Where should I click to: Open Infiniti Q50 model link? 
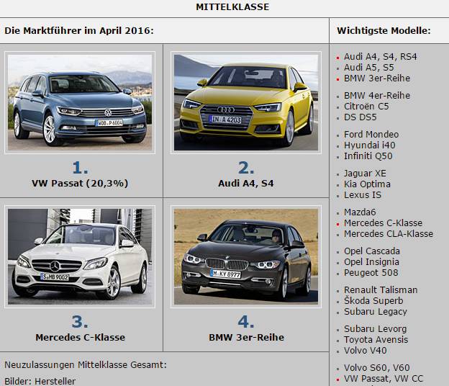[368, 156]
